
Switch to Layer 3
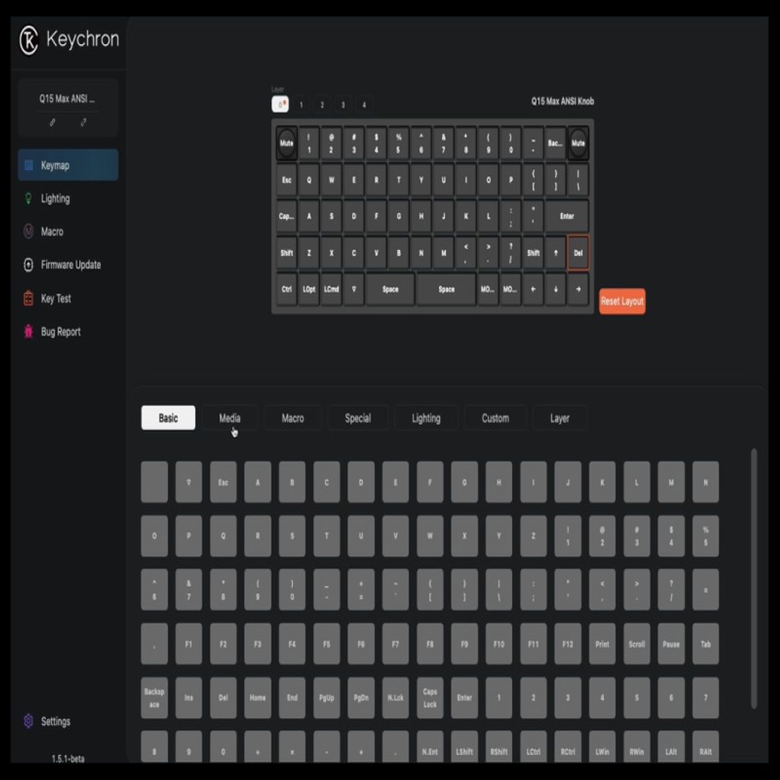tap(343, 104)
